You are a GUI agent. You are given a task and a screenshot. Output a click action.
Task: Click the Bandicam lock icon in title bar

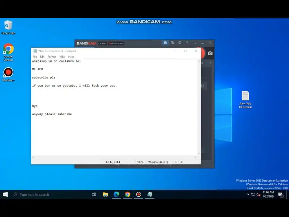coord(165,43)
